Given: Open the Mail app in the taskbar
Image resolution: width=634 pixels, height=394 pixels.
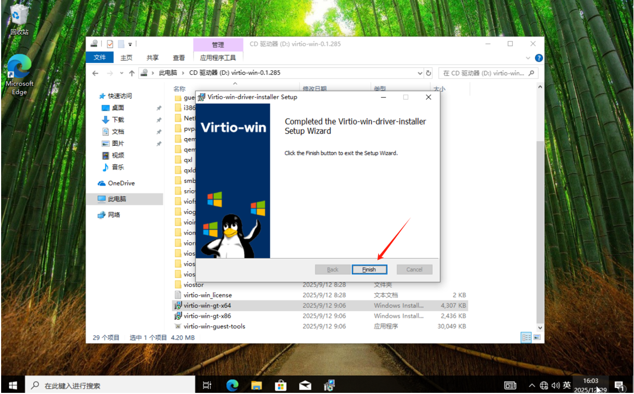Looking at the screenshot, I should click(305, 385).
